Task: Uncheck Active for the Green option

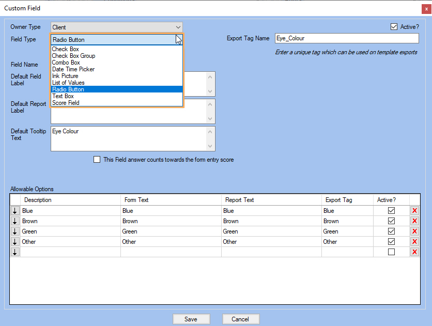Action: click(x=391, y=231)
